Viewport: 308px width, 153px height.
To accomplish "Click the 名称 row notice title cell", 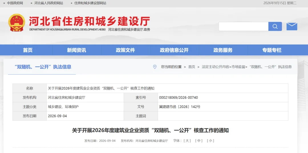I will click(x=101, y=88).
